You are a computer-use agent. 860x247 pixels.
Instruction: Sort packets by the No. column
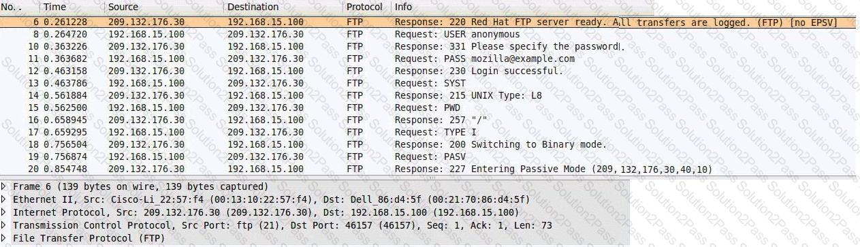[19, 7]
